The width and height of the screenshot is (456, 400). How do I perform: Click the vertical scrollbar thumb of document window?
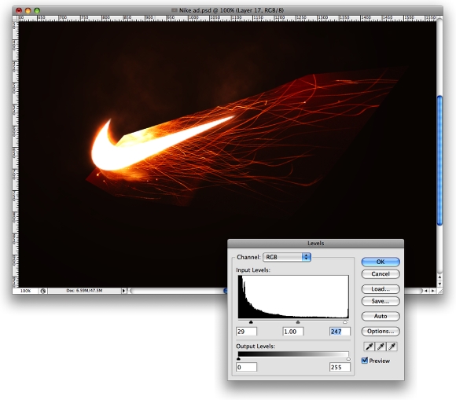coord(439,160)
